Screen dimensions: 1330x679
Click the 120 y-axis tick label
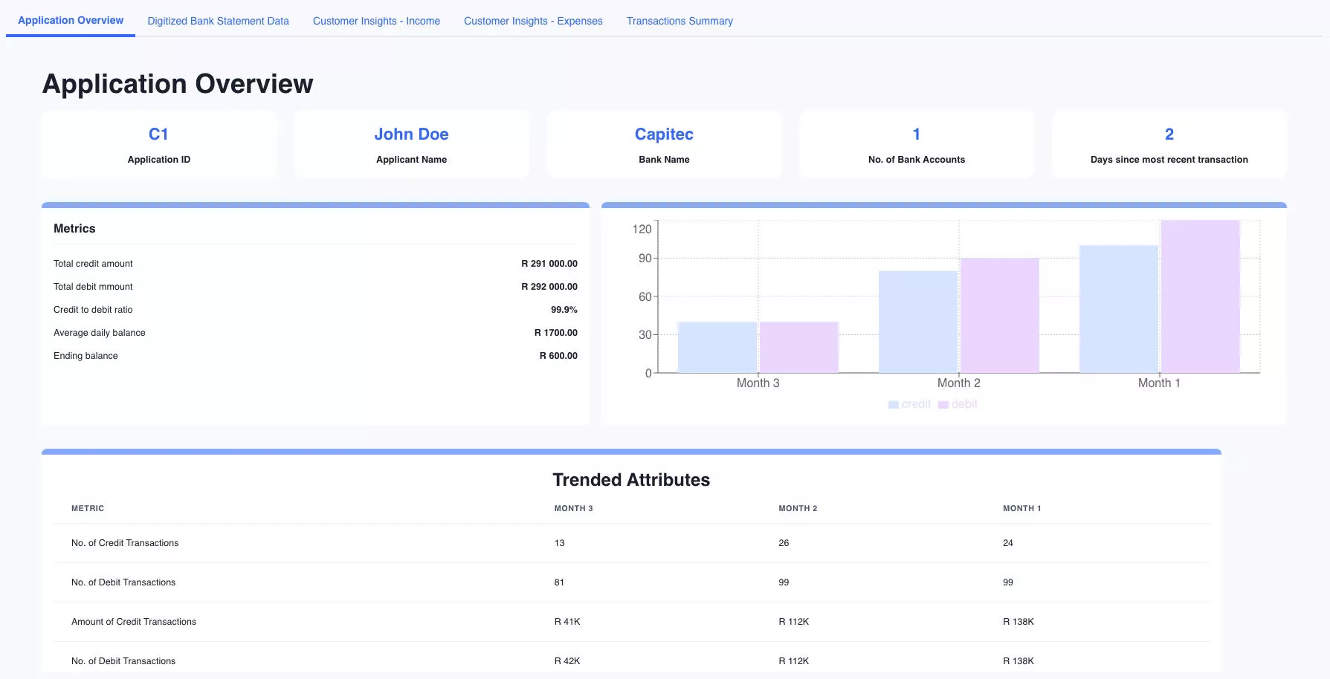click(x=642, y=229)
